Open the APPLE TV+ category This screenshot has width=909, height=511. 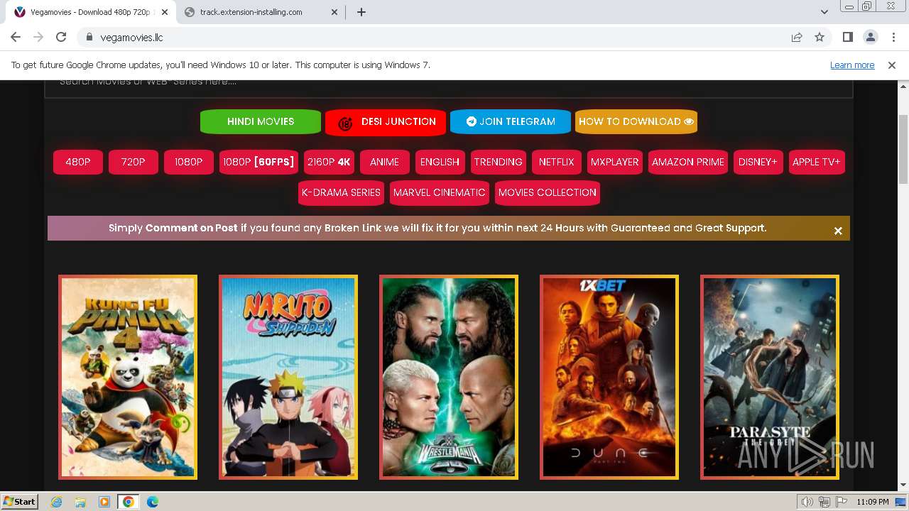click(817, 162)
